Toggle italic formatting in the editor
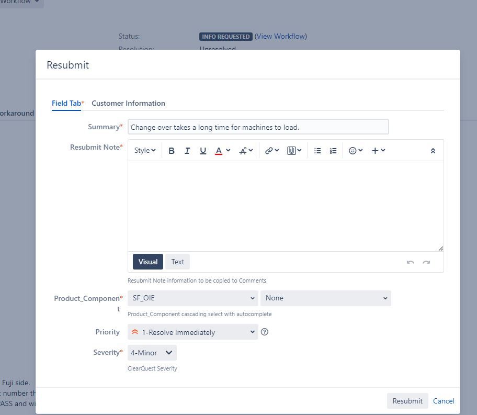This screenshot has width=477, height=415. click(187, 151)
